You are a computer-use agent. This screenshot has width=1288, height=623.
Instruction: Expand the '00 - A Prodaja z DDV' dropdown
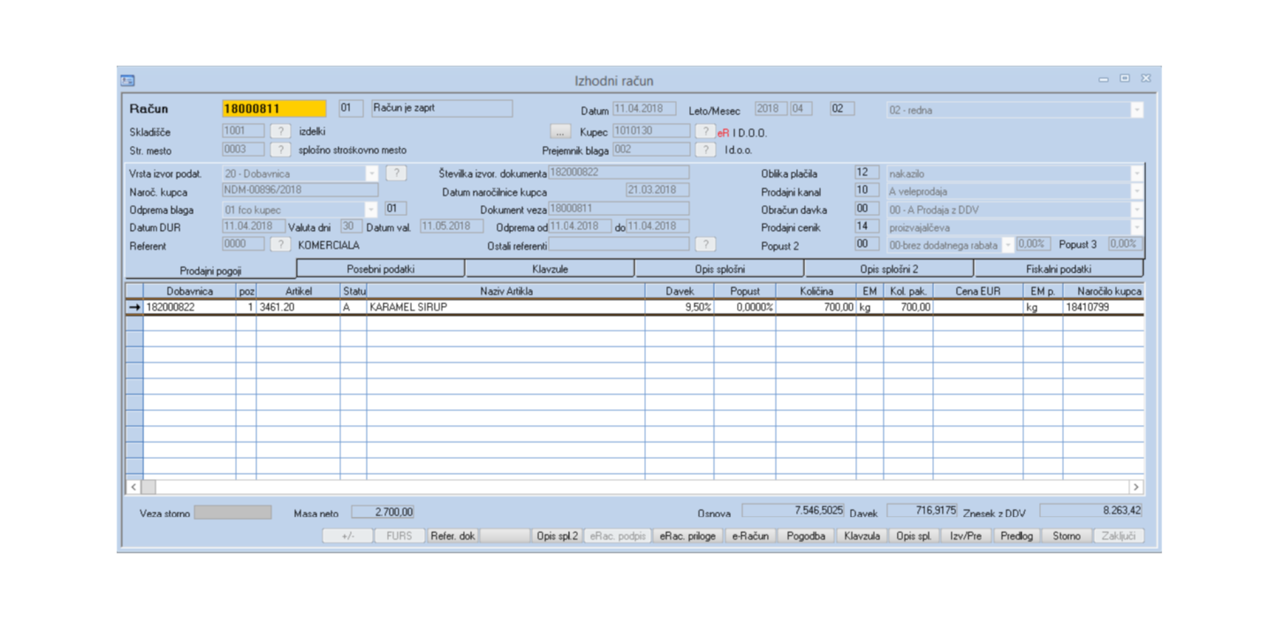pyautogui.click(x=1137, y=210)
